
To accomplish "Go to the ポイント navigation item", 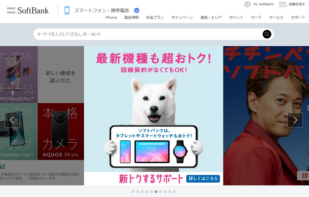I will (x=236, y=17).
